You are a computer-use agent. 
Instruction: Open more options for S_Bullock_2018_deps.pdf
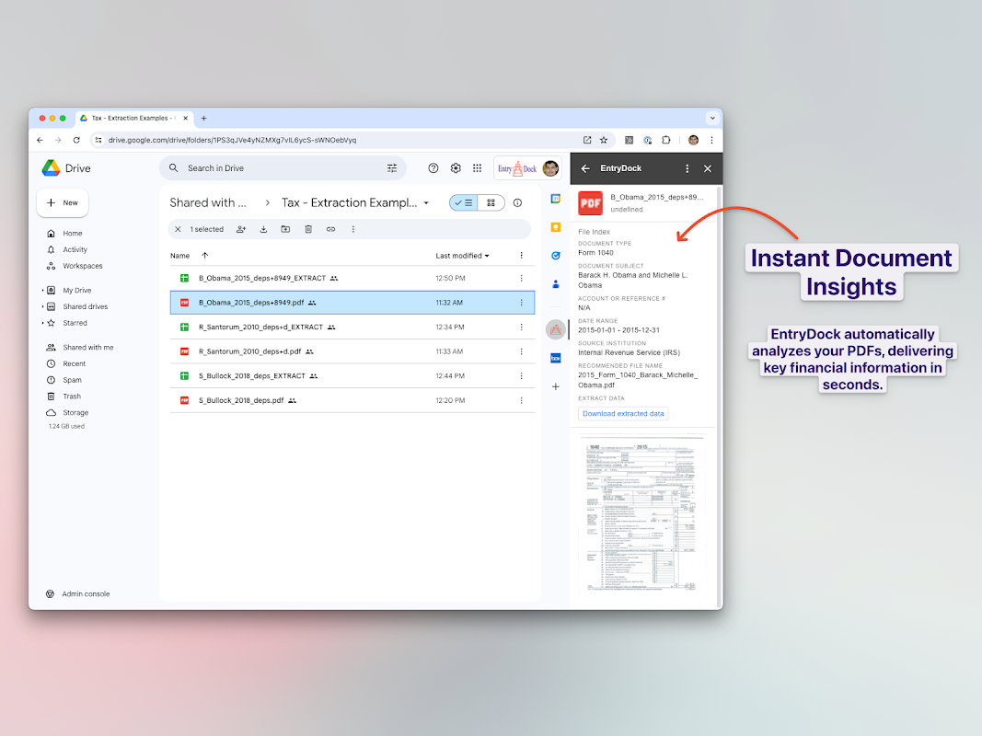click(521, 400)
